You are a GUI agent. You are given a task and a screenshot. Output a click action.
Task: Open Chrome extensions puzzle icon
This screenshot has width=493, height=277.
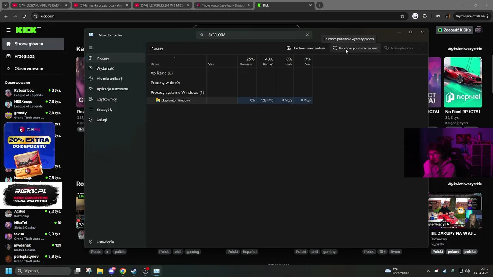424,16
